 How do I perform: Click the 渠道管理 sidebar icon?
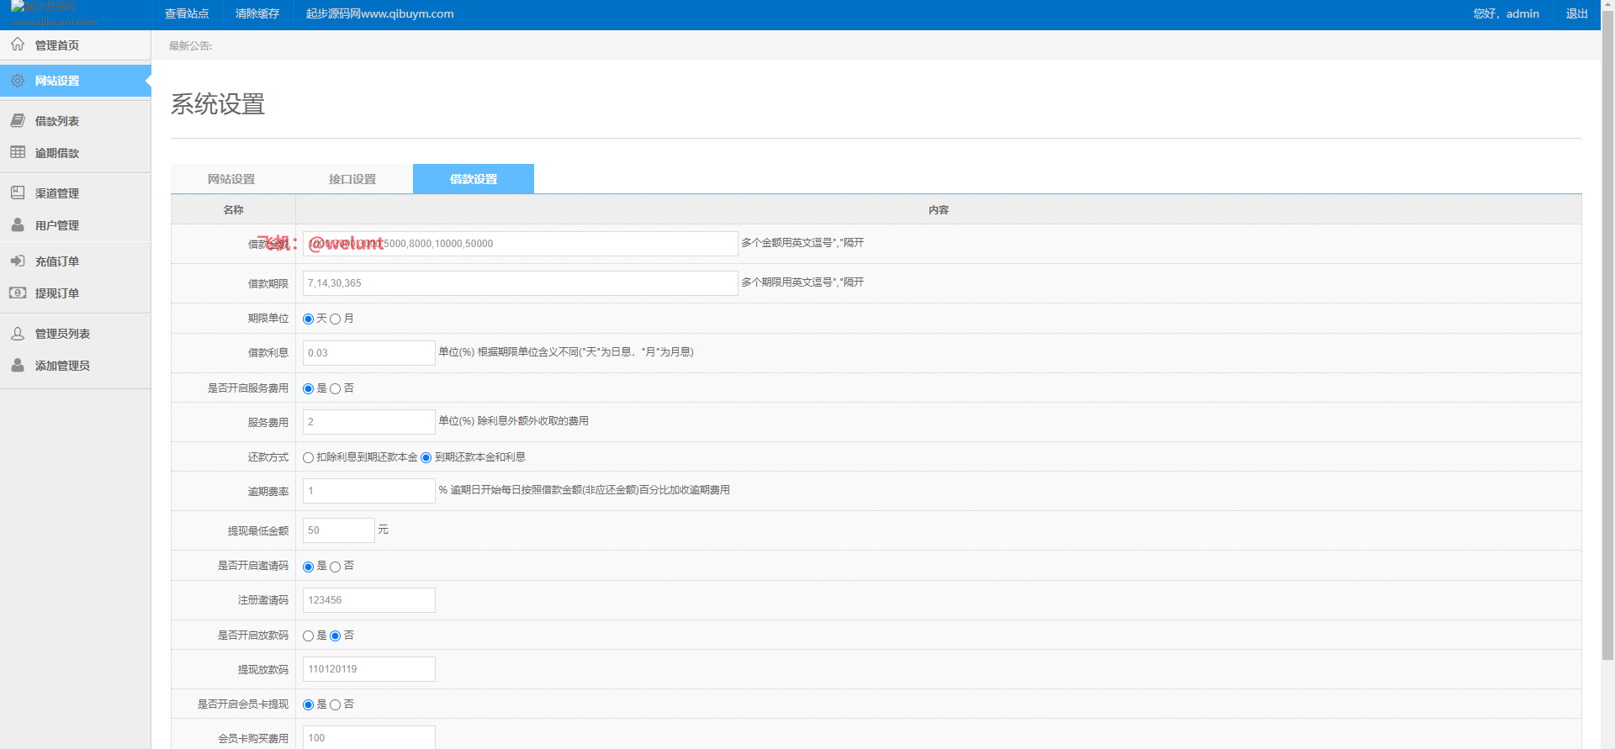tap(18, 193)
